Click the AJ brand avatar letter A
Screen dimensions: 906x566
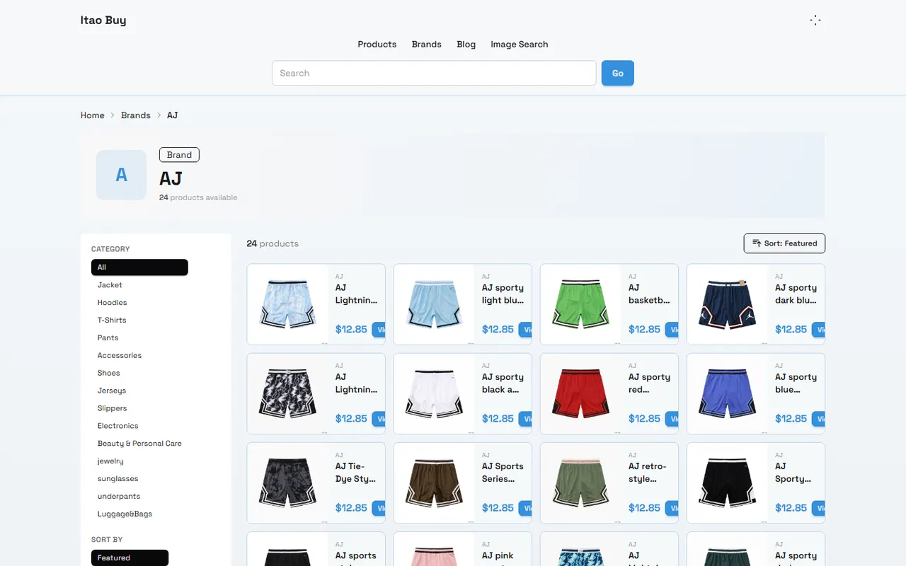tap(121, 175)
